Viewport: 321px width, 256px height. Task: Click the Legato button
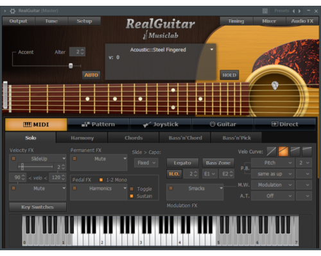(182, 163)
